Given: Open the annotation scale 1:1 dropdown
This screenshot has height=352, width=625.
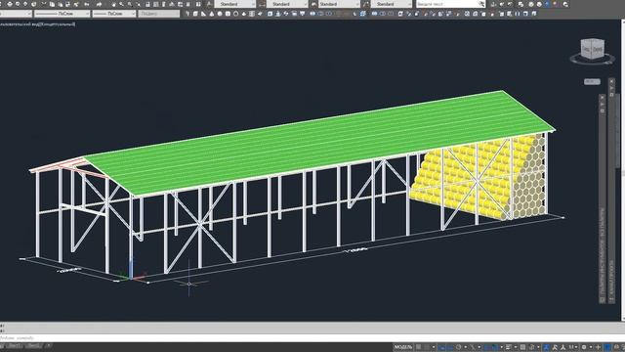Looking at the screenshot, I should [573, 347].
